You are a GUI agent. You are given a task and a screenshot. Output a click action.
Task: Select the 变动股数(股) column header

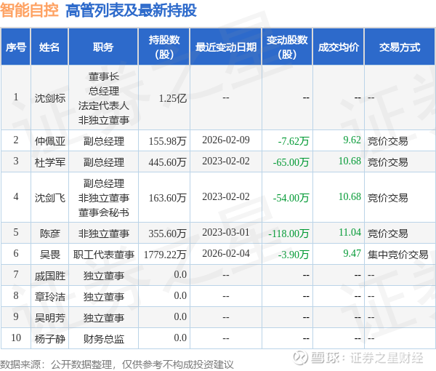pyautogui.click(x=287, y=47)
